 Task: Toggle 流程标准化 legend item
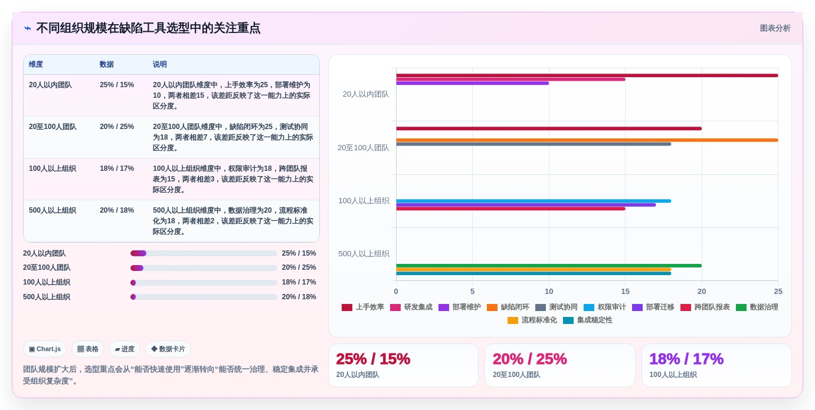tap(532, 320)
